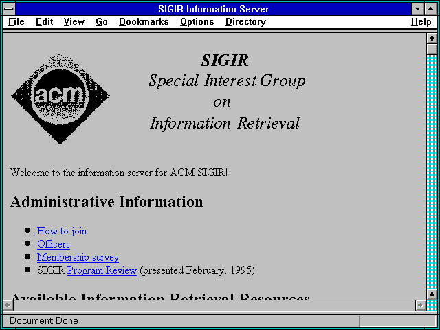Click the progress bar in status bar
Viewport: 440px width, 330px height.
click(x=397, y=321)
